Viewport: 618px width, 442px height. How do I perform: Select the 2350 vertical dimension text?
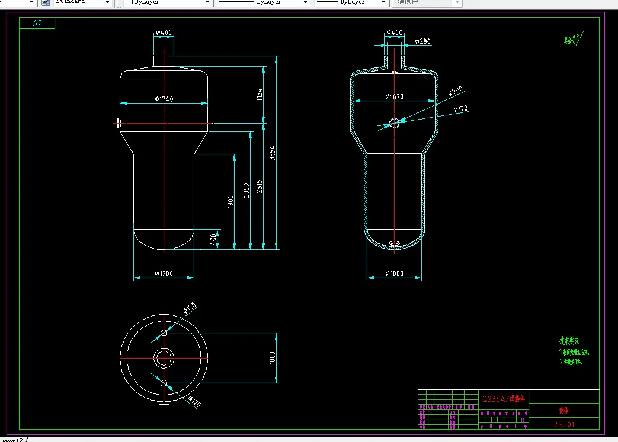tap(246, 191)
